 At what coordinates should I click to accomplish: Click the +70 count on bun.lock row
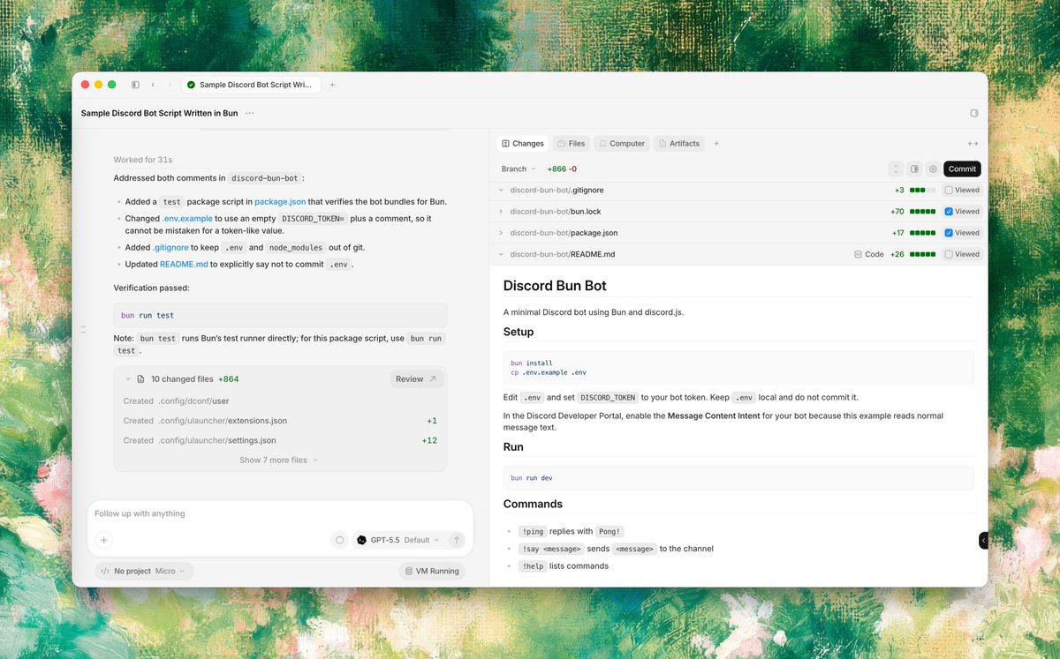tap(898, 211)
